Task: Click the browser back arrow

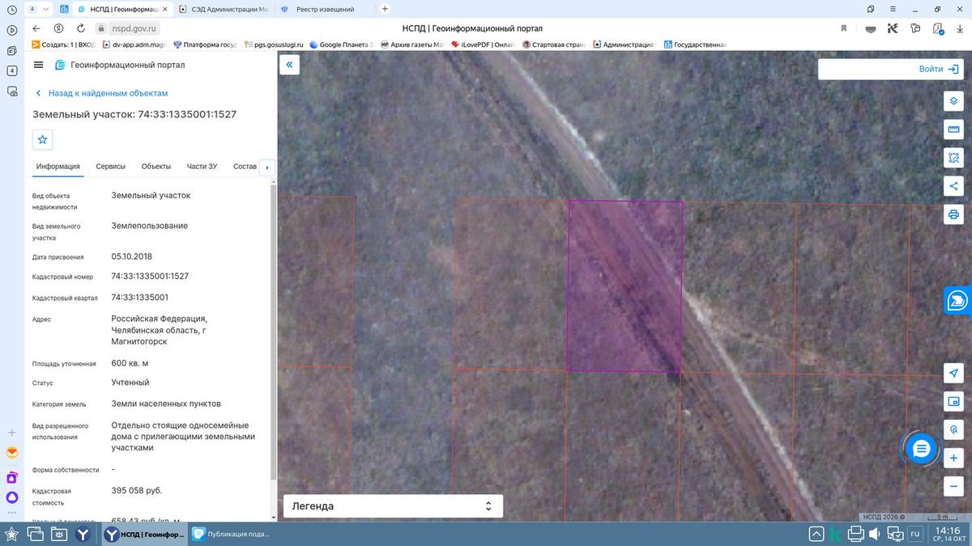Action: pos(36,28)
